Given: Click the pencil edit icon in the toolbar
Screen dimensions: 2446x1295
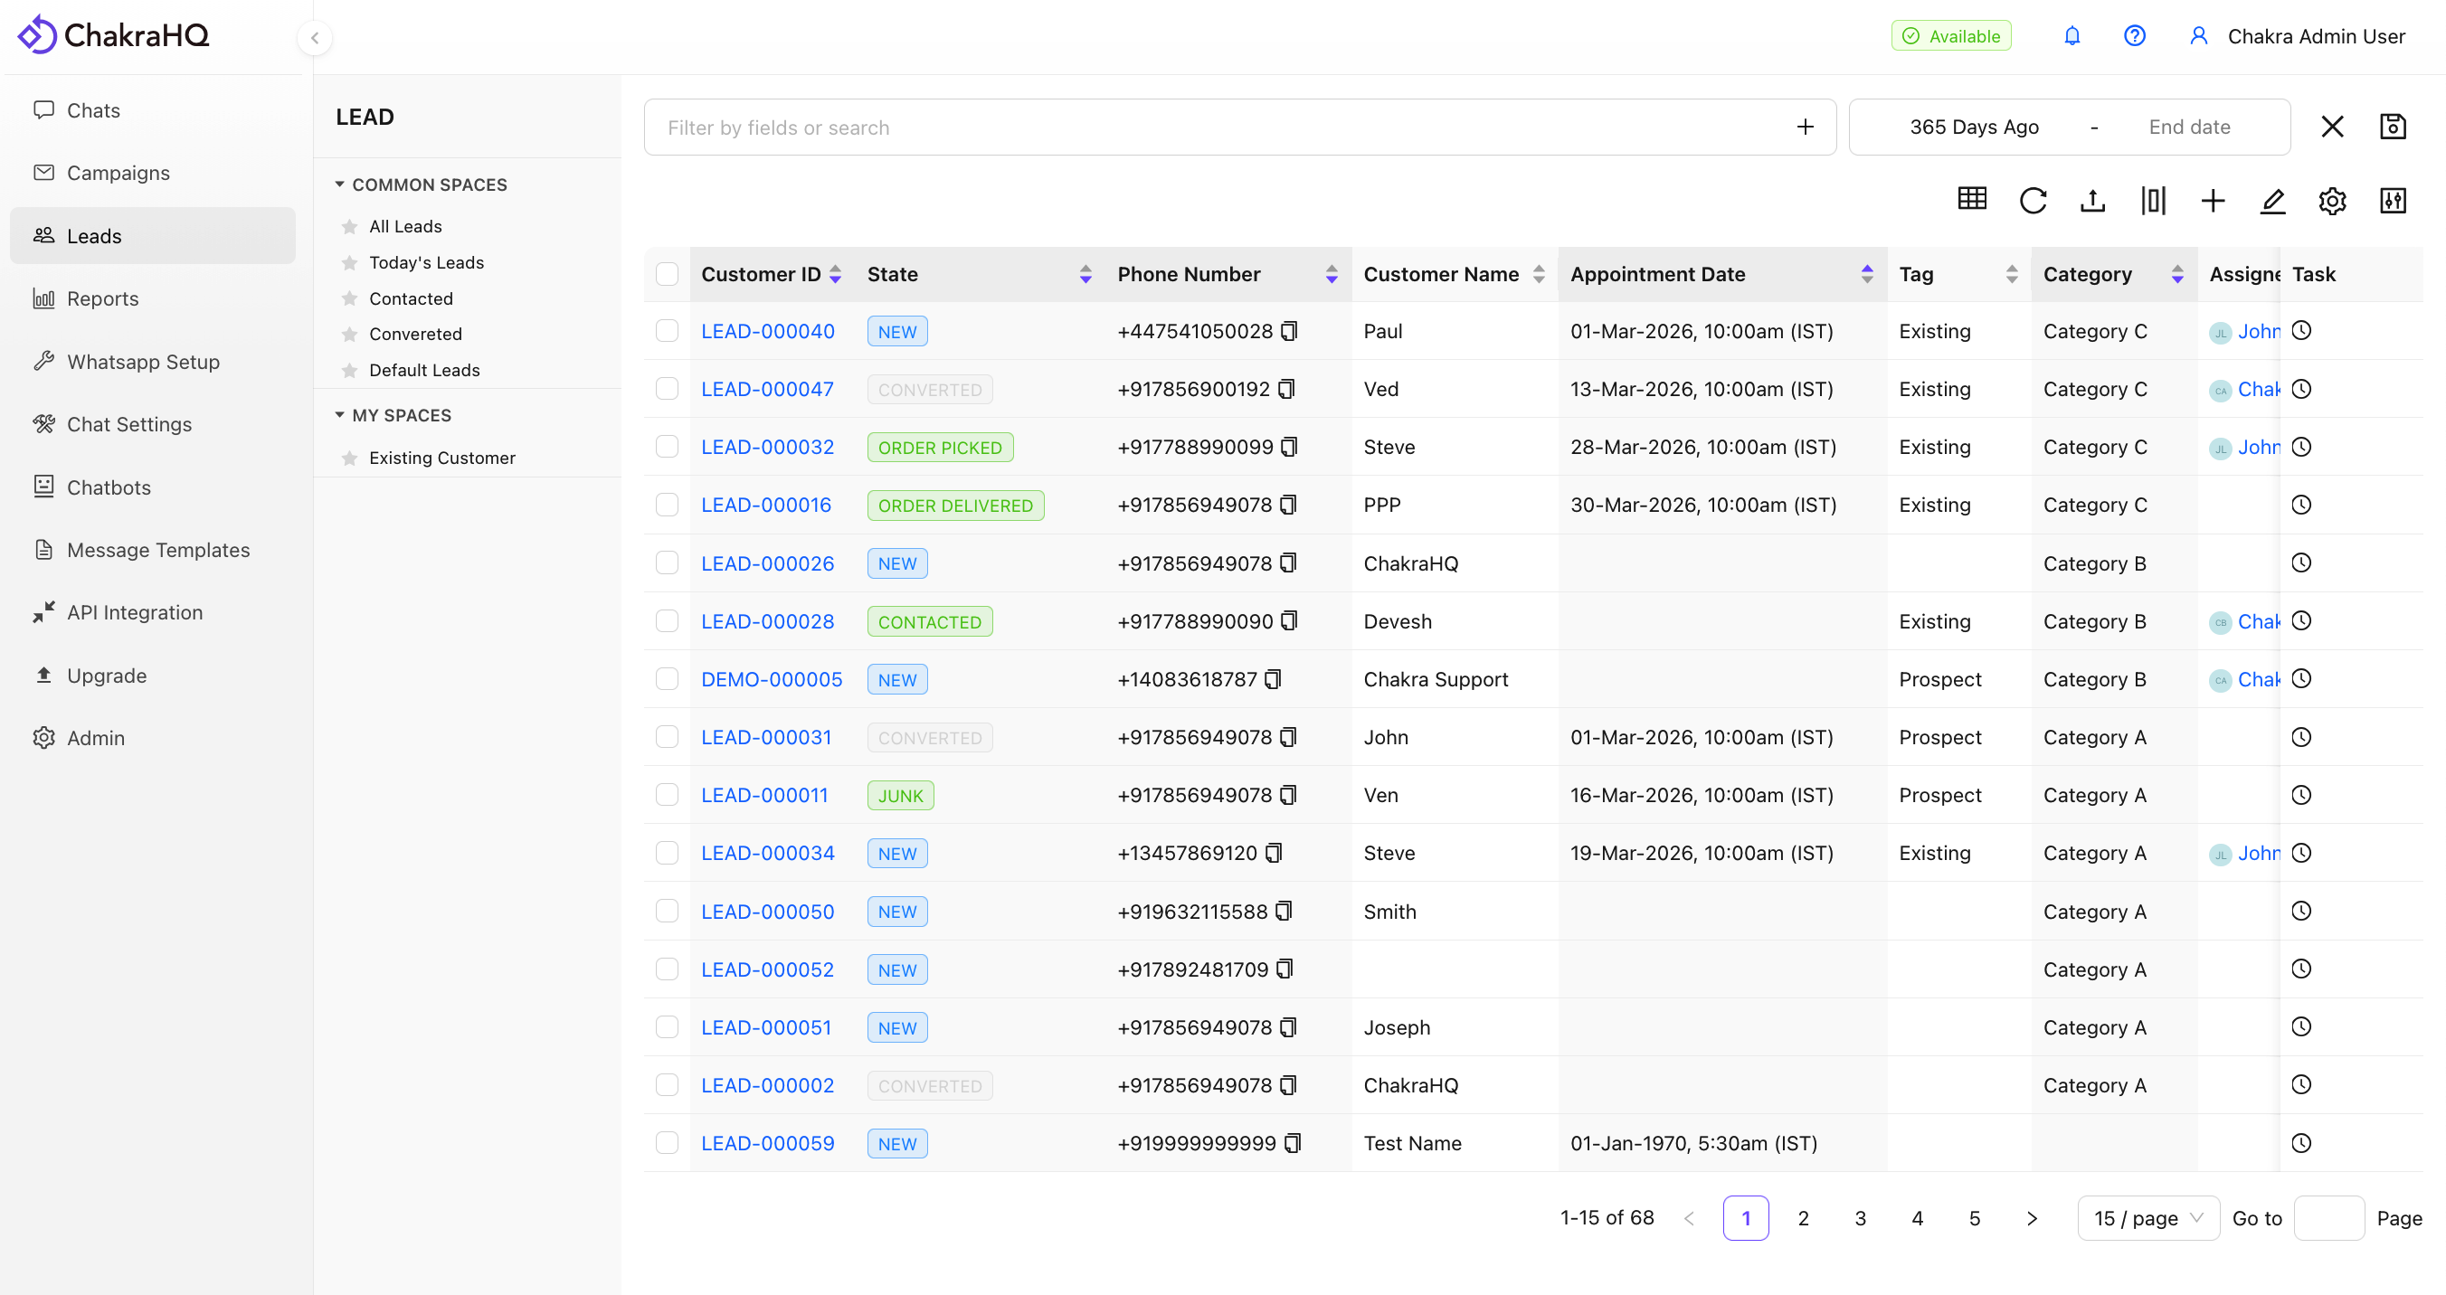Looking at the screenshot, I should pyautogui.click(x=2272, y=201).
